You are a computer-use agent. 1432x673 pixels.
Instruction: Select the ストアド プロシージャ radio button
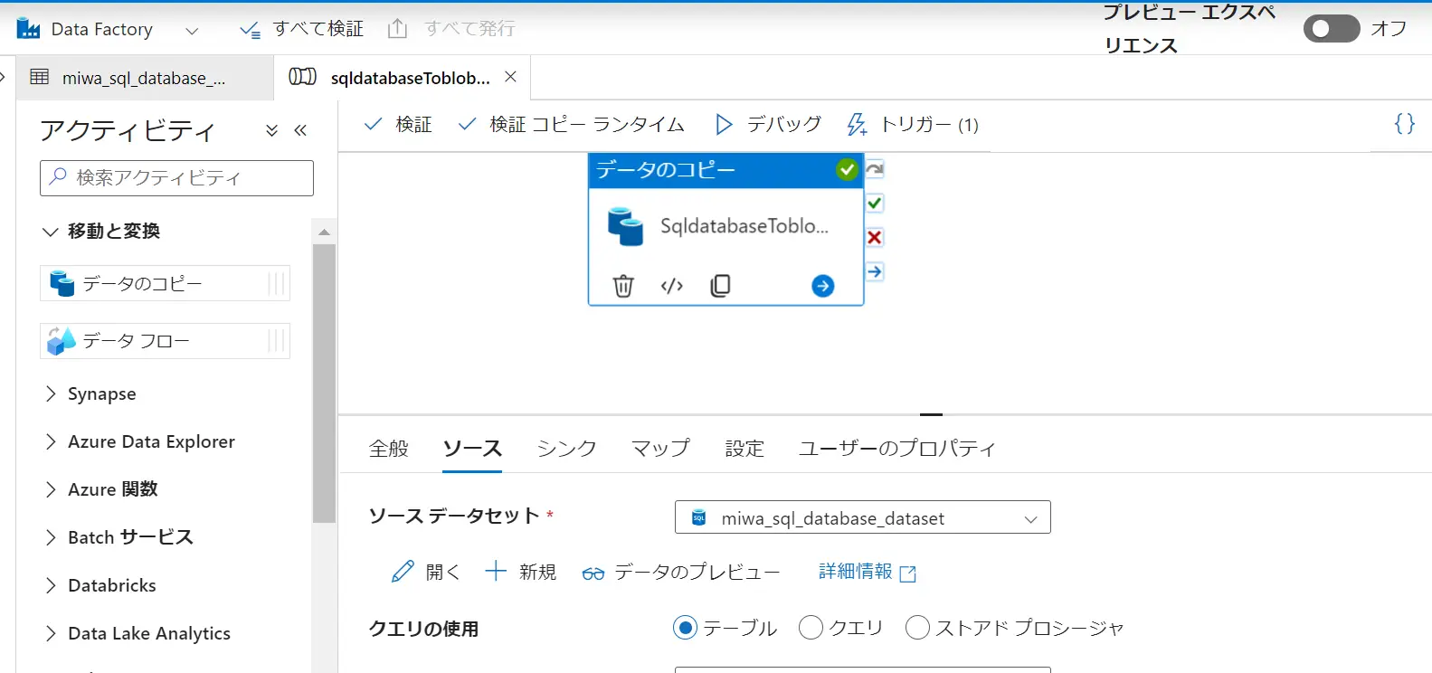(x=917, y=628)
